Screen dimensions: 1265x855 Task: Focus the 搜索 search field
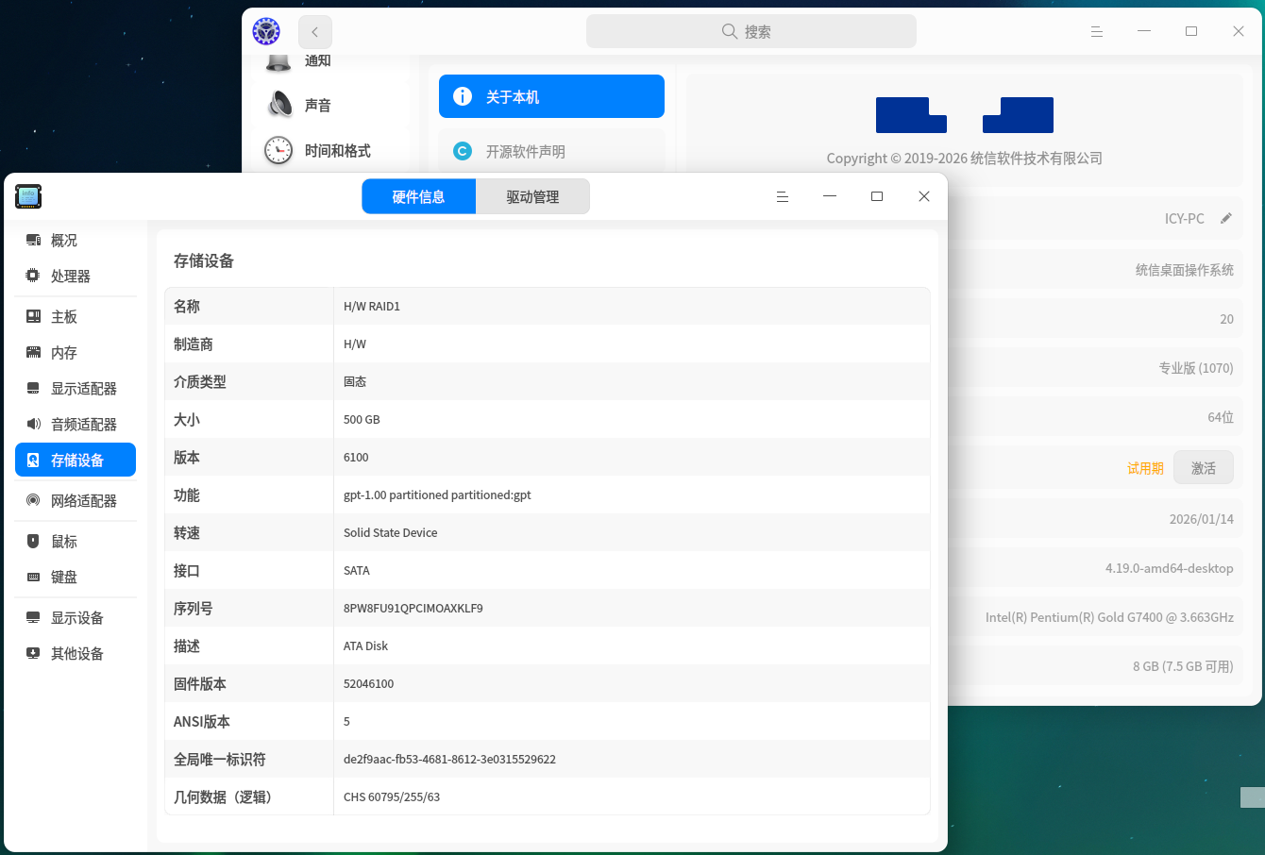[x=751, y=31]
